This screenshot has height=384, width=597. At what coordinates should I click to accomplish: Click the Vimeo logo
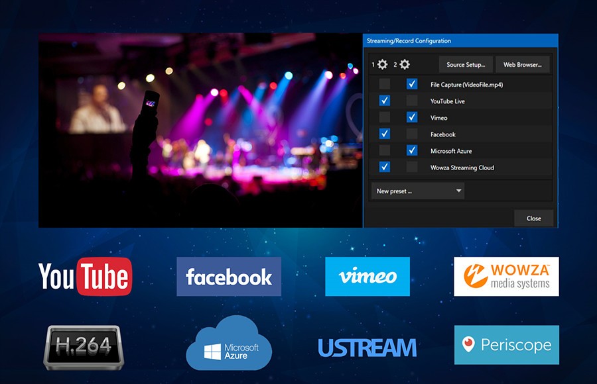367,276
